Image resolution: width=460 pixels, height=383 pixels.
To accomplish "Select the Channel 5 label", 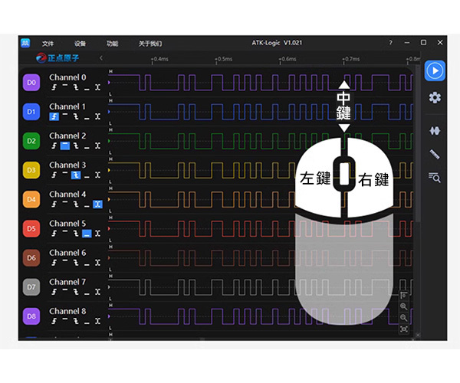I will 67,224.
